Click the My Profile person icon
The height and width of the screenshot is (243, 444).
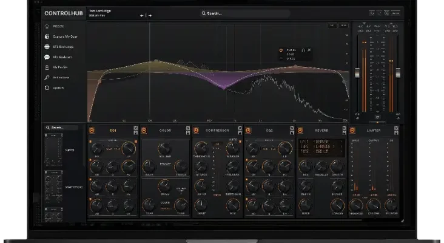47,67
